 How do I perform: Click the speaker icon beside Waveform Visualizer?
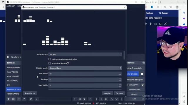coord(8,57)
